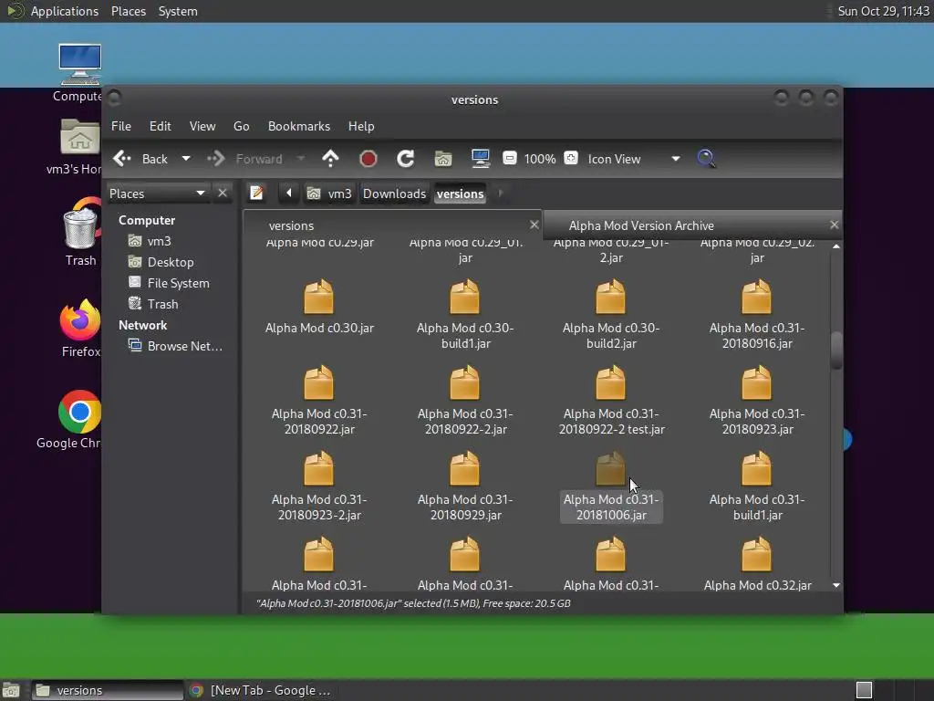The width and height of the screenshot is (934, 701).
Task: Click the Downloads path bar button
Action: [394, 194]
